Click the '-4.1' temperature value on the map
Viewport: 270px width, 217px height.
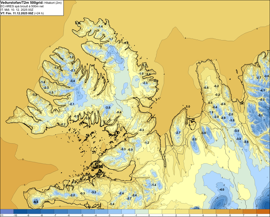(x=262, y=91)
